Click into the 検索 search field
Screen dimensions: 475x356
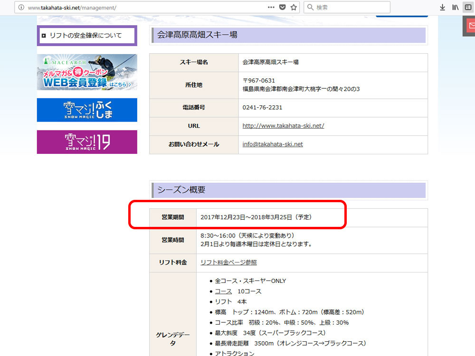[x=351, y=8]
